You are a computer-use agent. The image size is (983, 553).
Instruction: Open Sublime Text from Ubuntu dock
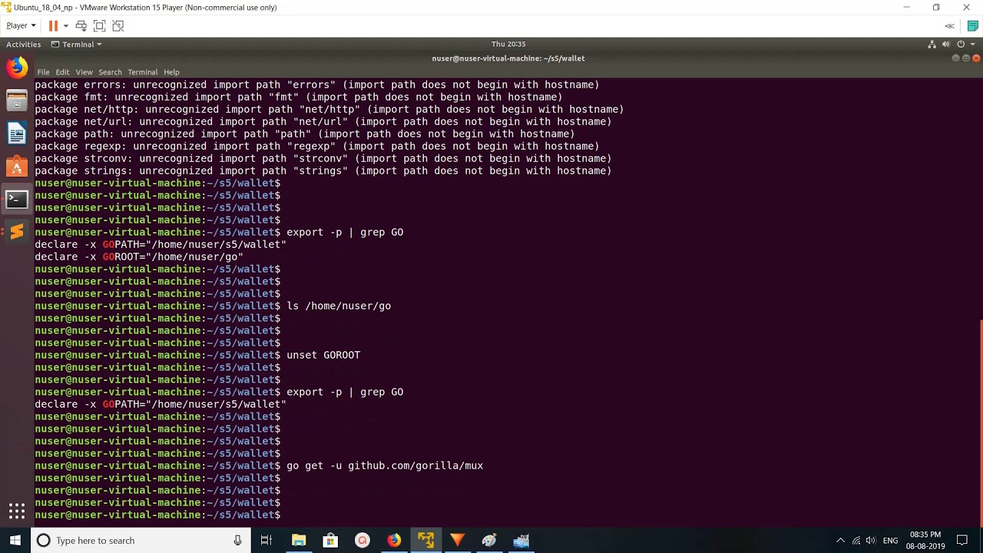[x=17, y=231]
